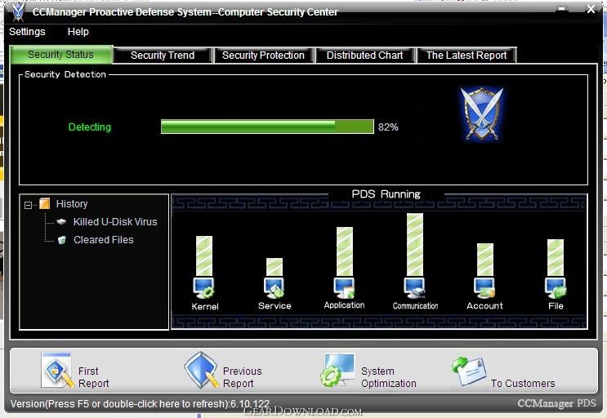Click the Service label

(274, 306)
